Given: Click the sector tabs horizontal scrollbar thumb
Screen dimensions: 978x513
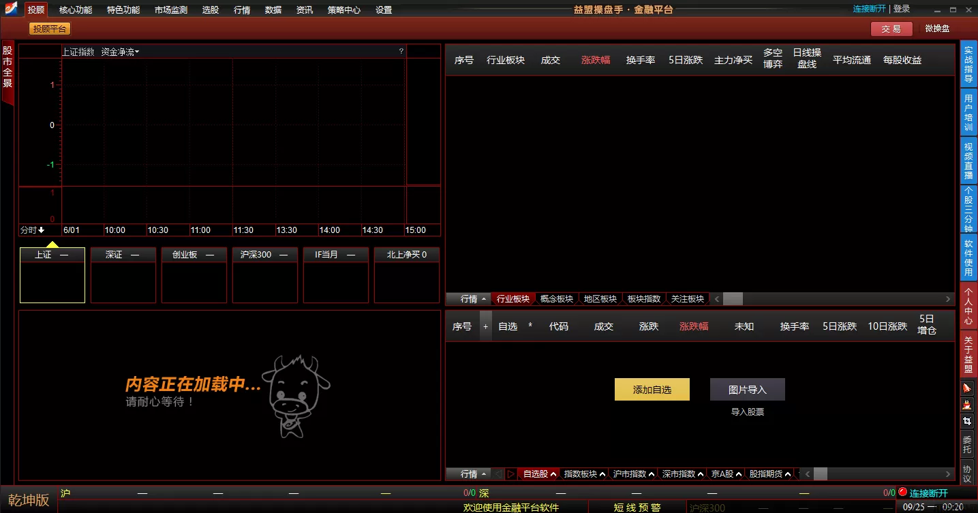Looking at the screenshot, I should (x=733, y=299).
